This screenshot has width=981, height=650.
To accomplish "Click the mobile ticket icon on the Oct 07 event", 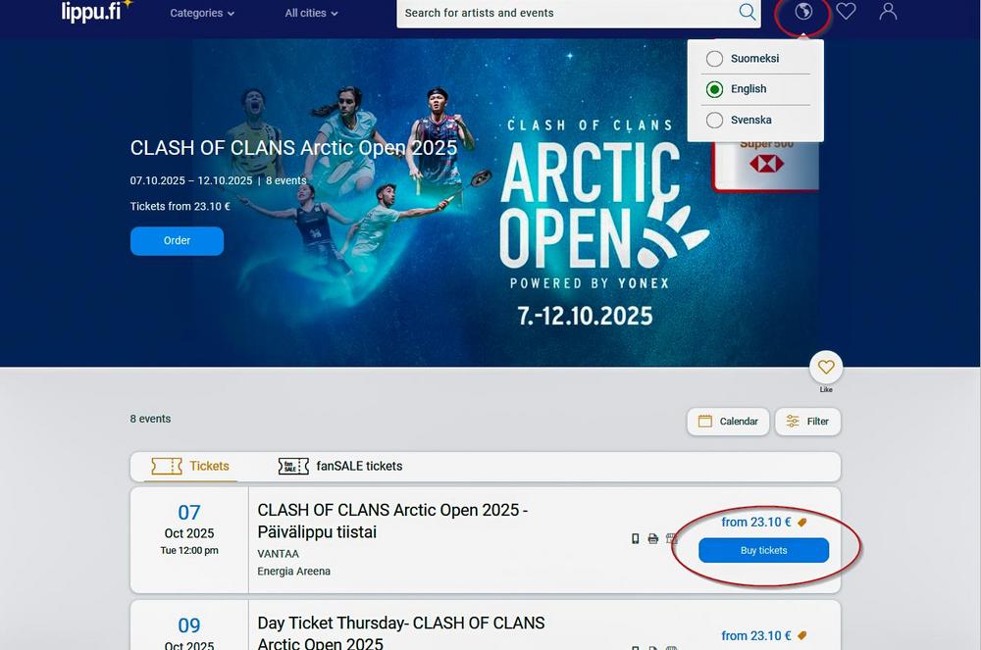I will [x=635, y=539].
